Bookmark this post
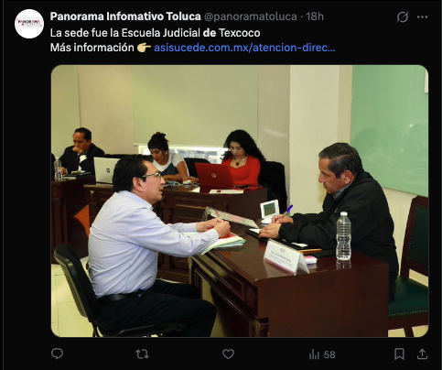 point(399,354)
